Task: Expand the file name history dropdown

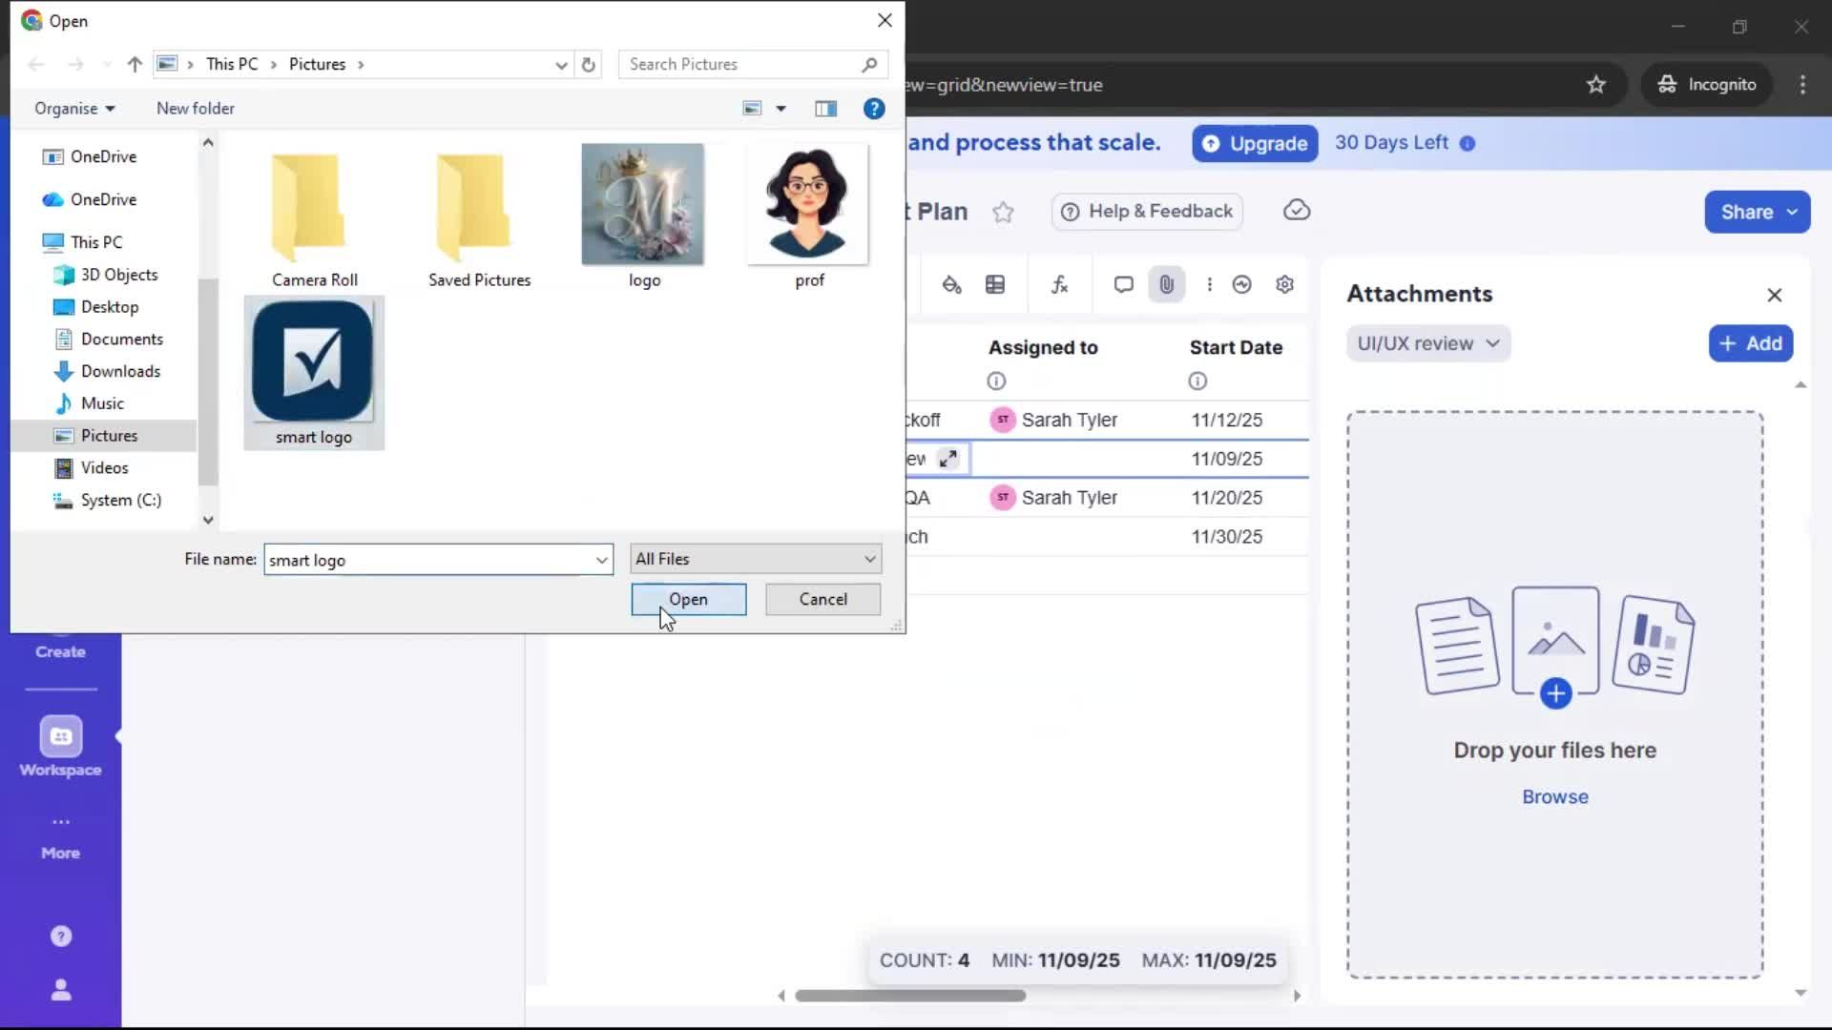Action: [x=601, y=560]
